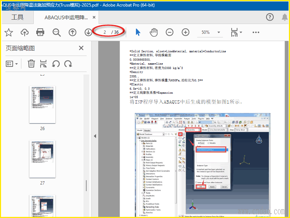Open the 工具 tab

click(17, 17)
